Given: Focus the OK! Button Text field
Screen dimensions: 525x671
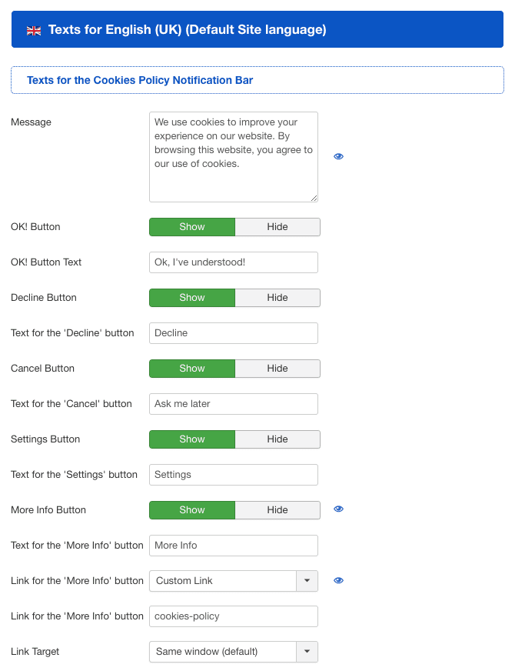Looking at the screenshot, I should click(233, 262).
